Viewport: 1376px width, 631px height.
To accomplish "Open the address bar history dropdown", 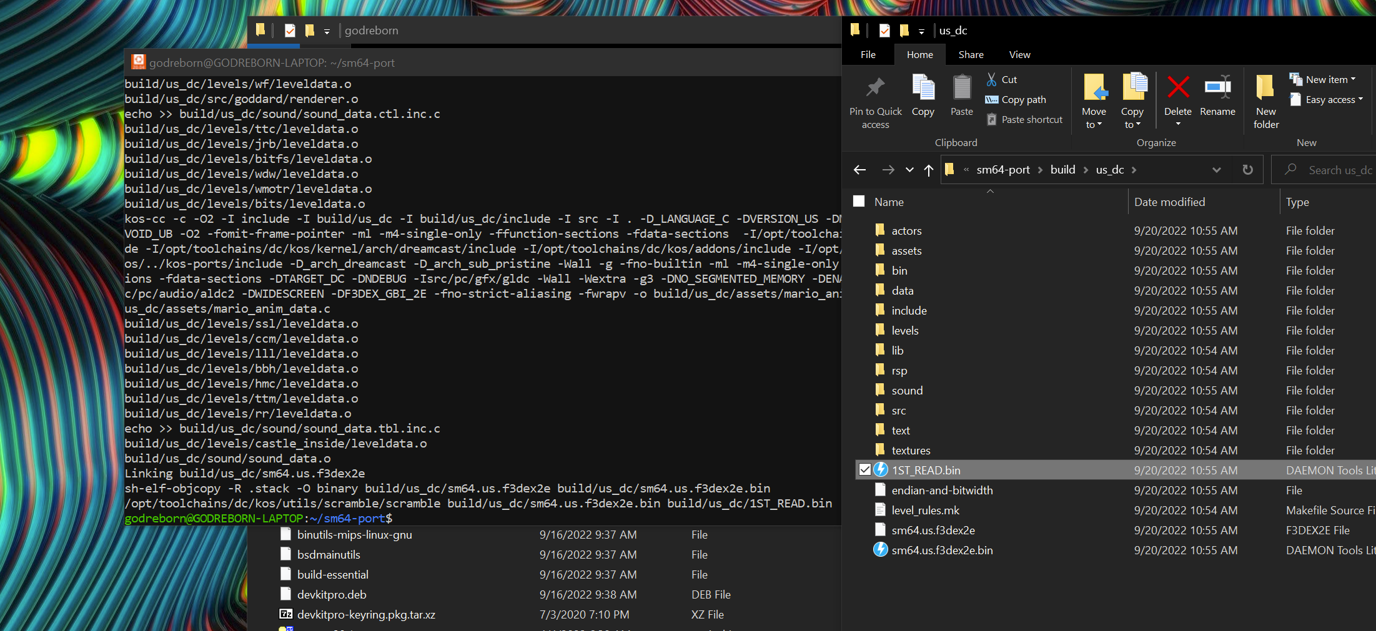I will tap(1216, 170).
